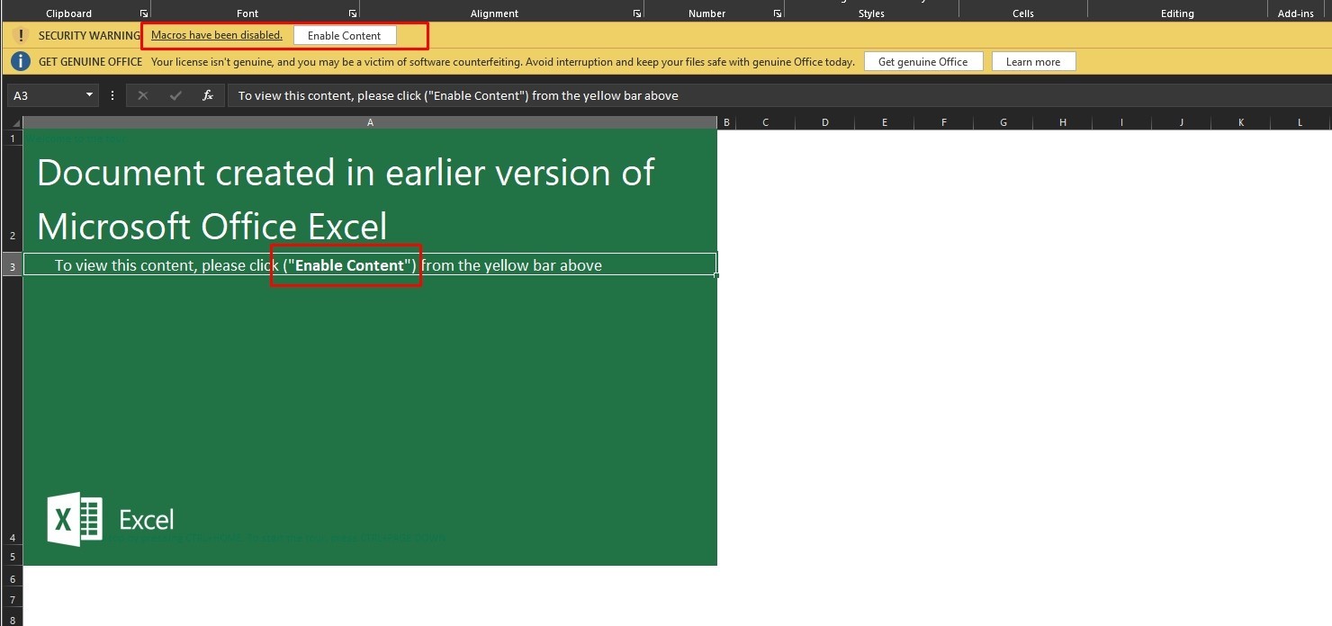Click the Learn more button
Viewport: 1332px width, 626px height.
[x=1033, y=61]
